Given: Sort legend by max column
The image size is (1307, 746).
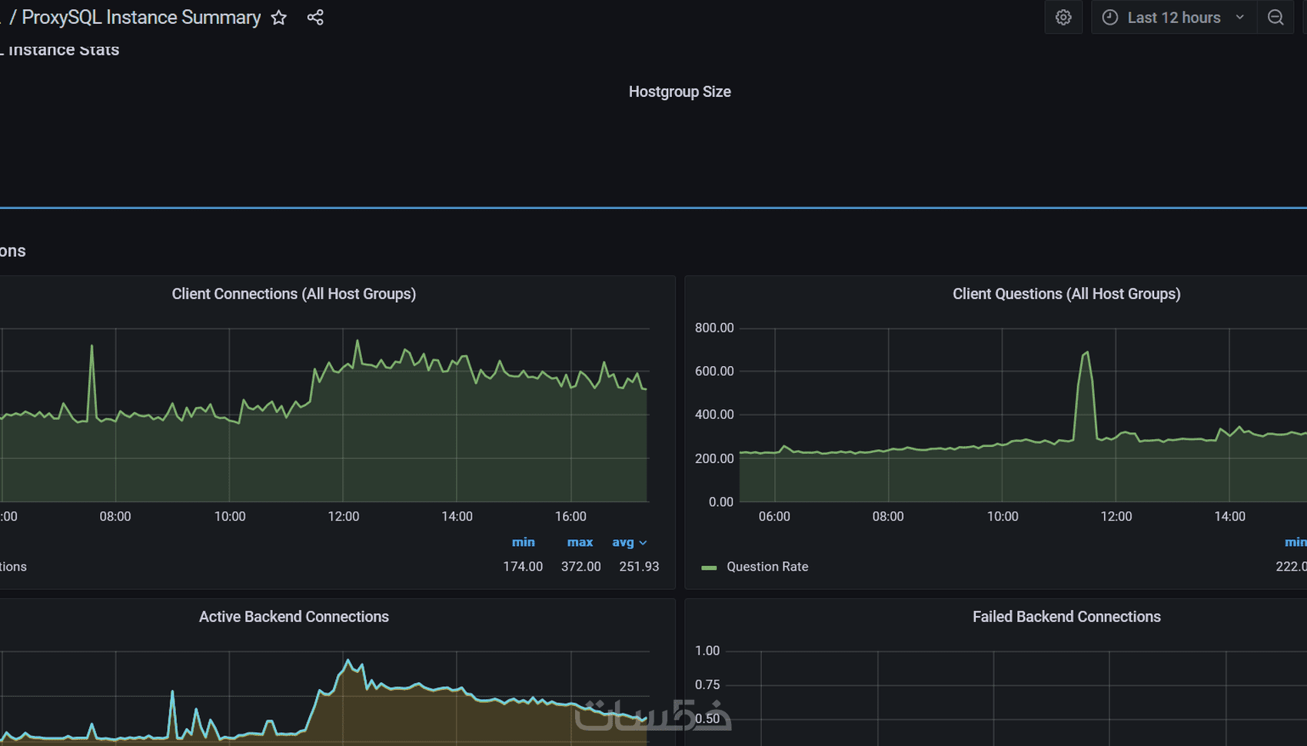Looking at the screenshot, I should pyautogui.click(x=580, y=542).
